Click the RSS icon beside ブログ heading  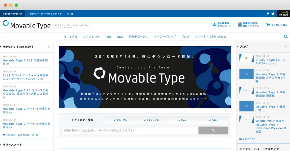coord(286,47)
